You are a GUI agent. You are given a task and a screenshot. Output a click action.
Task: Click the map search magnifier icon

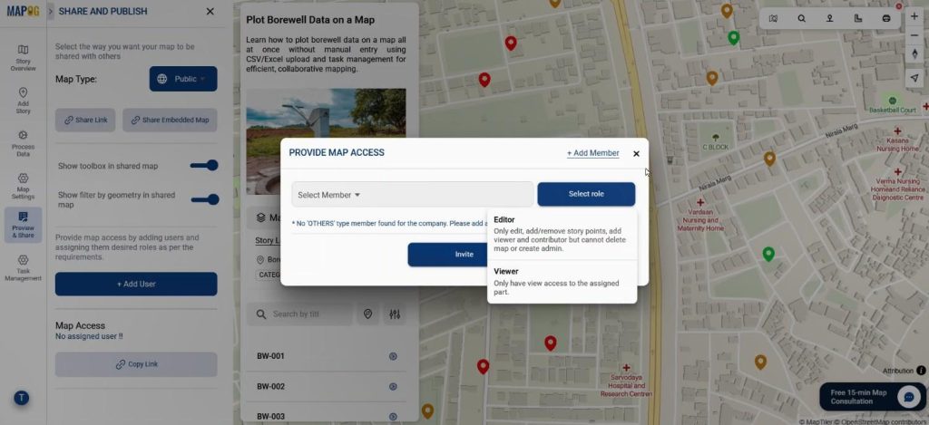click(x=801, y=18)
